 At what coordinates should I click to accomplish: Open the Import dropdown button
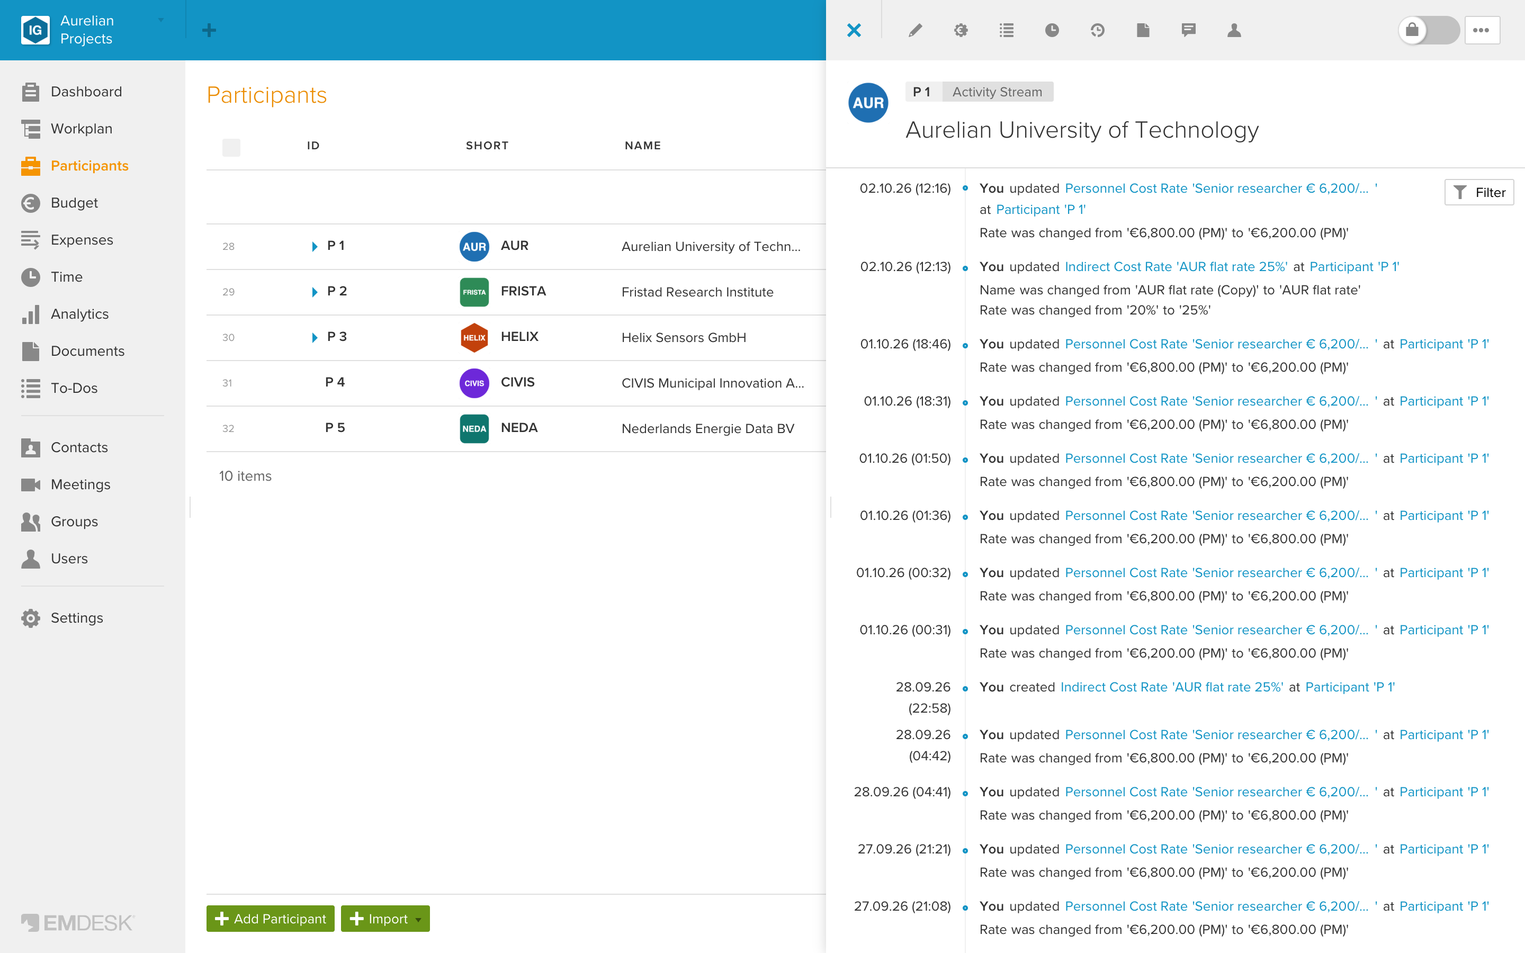(x=385, y=919)
